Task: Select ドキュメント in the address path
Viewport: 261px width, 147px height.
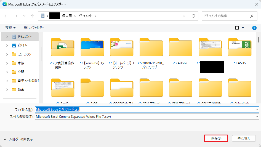Action: point(85,16)
